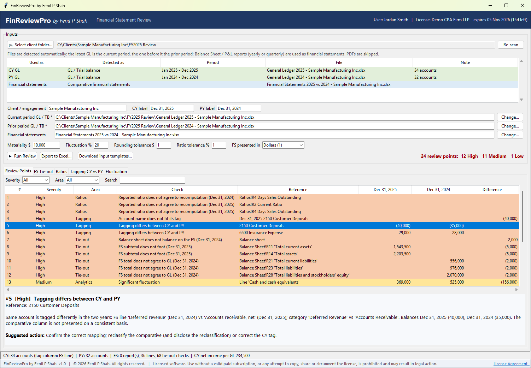Sort by the Area column header

[95, 190]
